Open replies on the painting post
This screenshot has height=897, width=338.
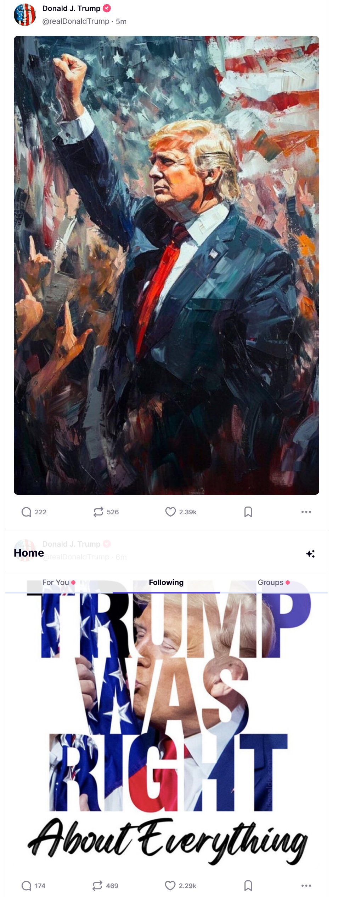coord(34,512)
